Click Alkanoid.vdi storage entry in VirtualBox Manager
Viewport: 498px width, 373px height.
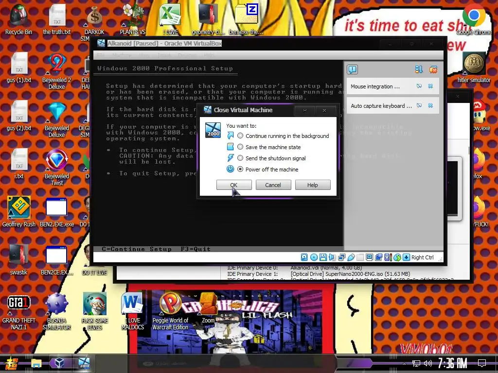click(x=326, y=268)
